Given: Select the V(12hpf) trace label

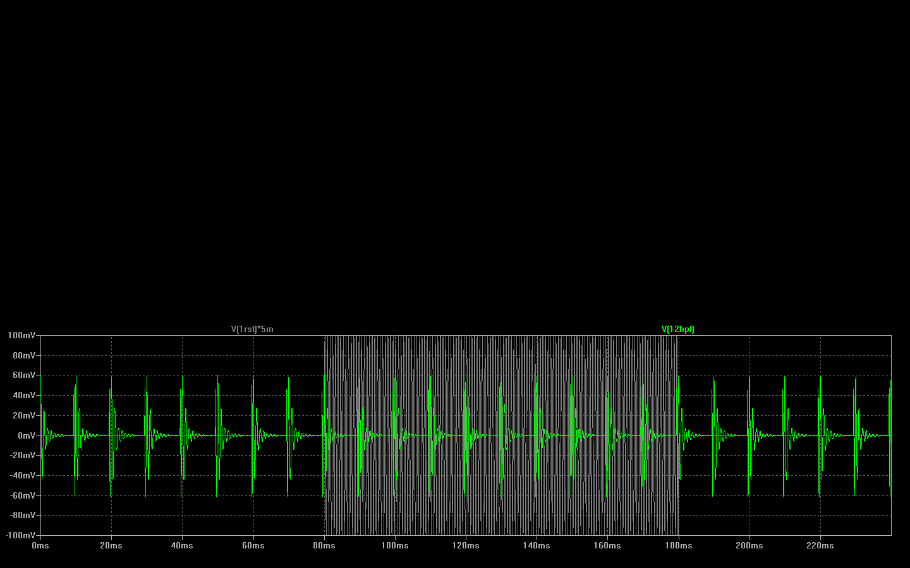Looking at the screenshot, I should point(678,329).
